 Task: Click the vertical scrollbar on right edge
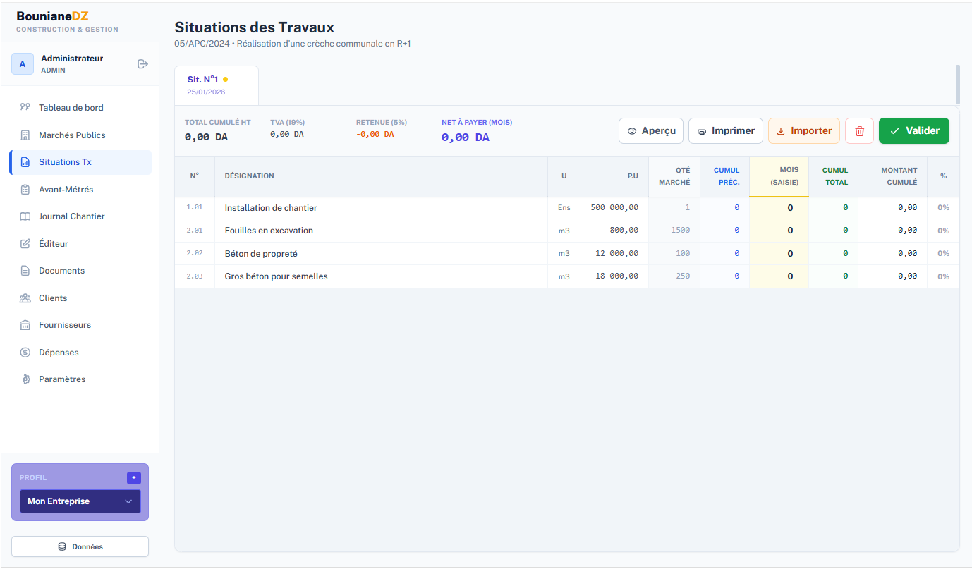(x=957, y=85)
